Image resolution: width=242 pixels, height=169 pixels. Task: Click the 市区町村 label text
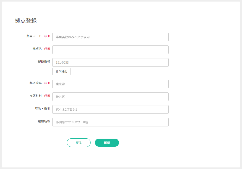pos(35,96)
